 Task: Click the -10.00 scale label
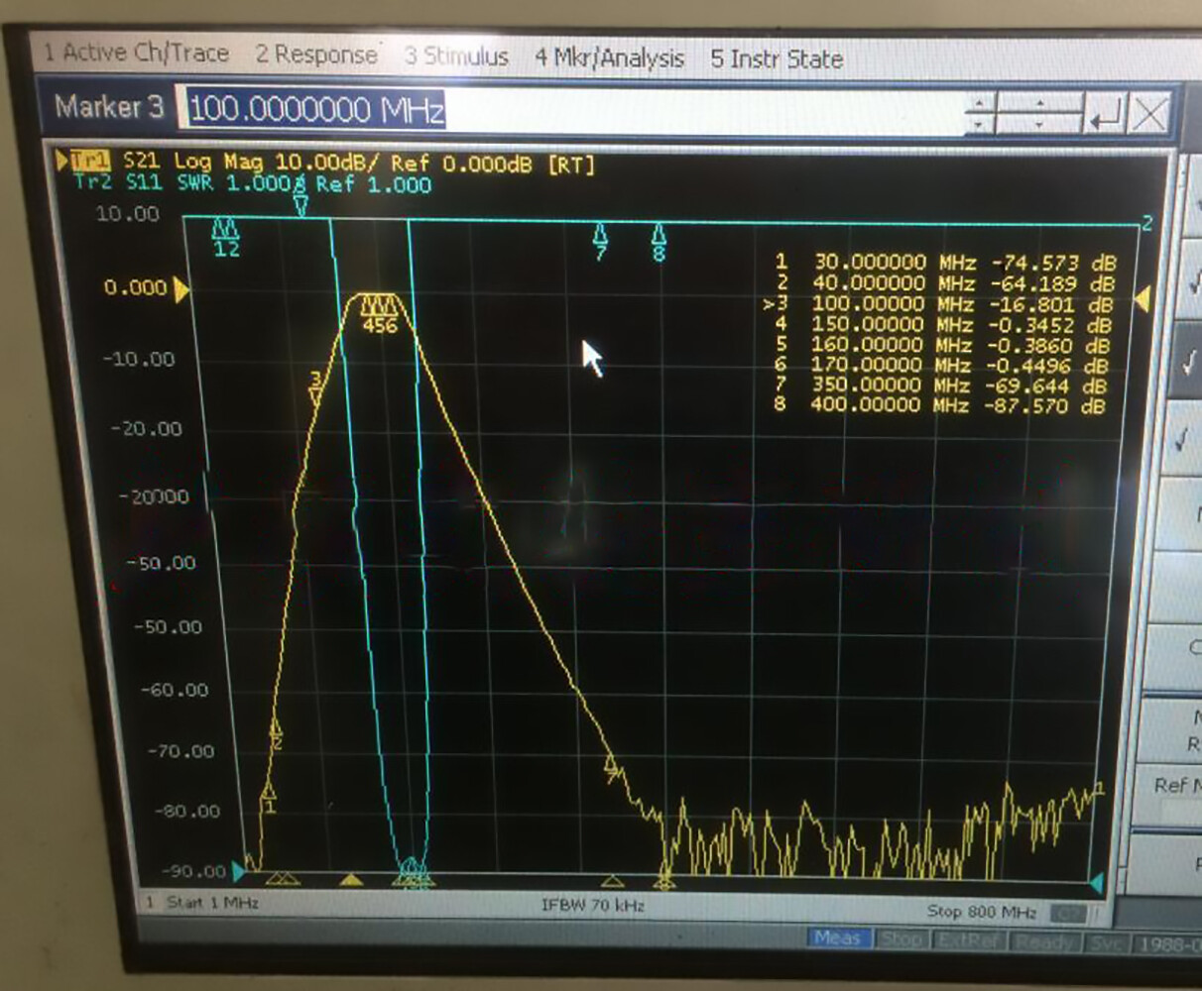point(139,359)
